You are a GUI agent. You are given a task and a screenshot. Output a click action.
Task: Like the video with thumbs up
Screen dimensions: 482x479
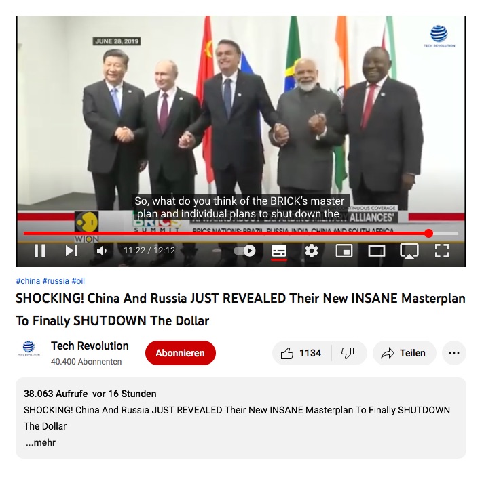tap(301, 353)
